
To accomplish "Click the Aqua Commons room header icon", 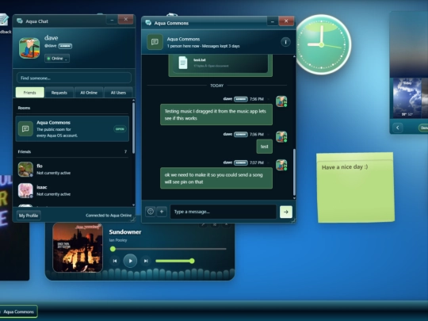I will coord(155,42).
